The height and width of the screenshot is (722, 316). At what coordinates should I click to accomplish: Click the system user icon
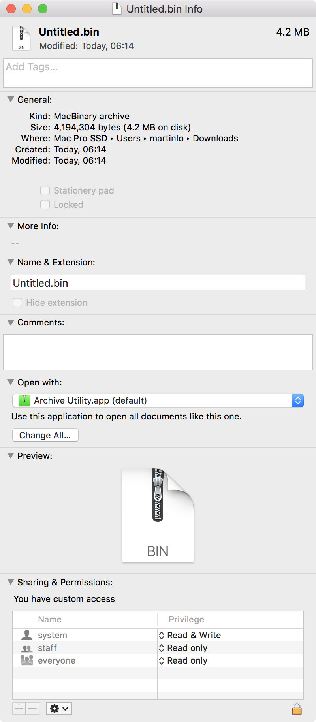point(27,635)
